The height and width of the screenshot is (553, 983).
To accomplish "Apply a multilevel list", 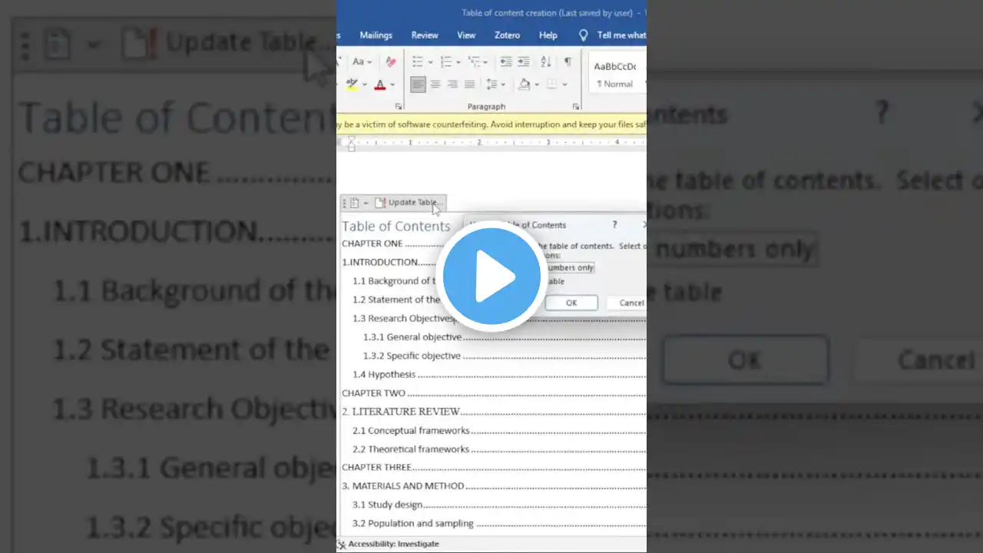I will pos(474,61).
